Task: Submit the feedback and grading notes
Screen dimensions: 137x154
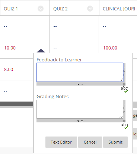Action: pyautogui.click(x=115, y=142)
